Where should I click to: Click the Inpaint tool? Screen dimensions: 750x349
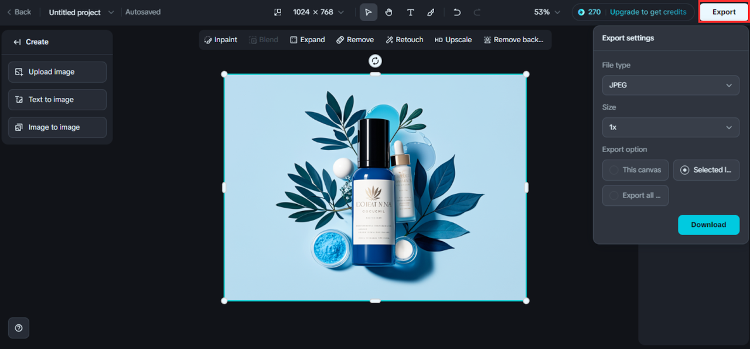point(221,40)
